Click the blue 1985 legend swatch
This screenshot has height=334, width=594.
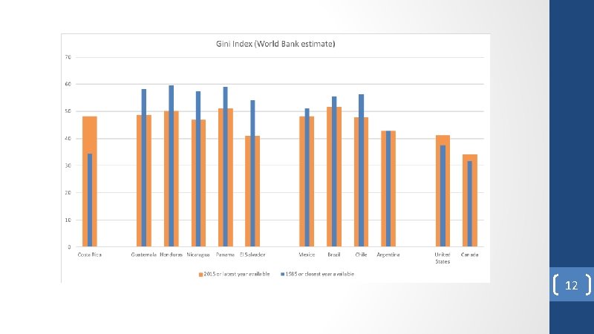(283, 274)
